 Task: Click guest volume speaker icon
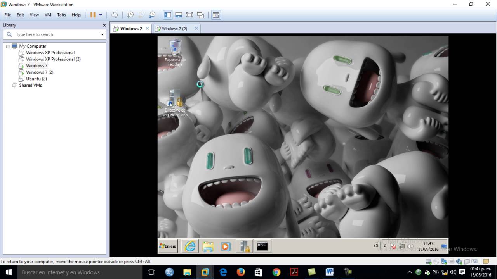(x=410, y=246)
